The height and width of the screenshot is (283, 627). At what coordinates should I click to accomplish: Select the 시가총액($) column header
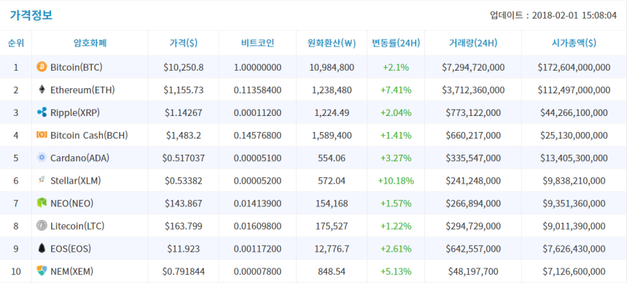click(574, 43)
